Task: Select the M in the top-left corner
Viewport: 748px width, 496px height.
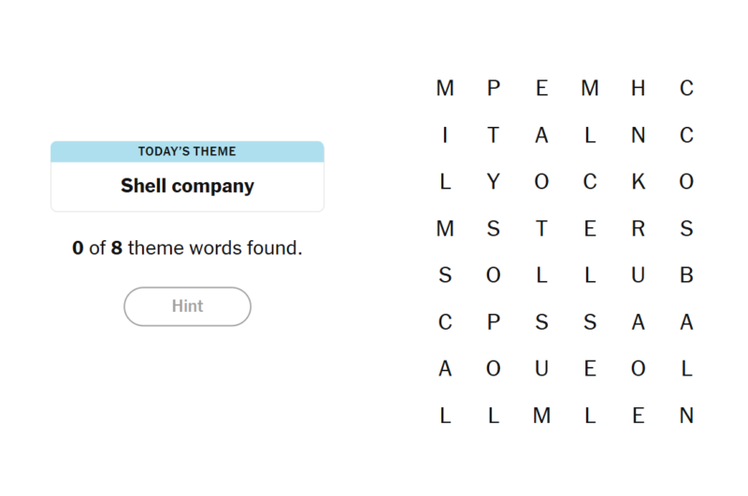Action: click(x=445, y=89)
